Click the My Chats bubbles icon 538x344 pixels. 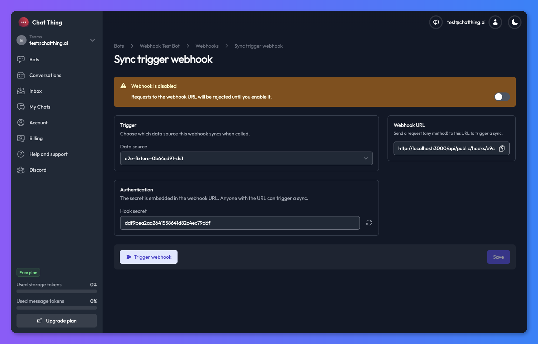pos(21,107)
